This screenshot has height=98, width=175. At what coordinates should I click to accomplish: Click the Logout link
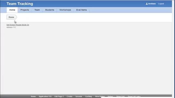[x=161, y=4]
